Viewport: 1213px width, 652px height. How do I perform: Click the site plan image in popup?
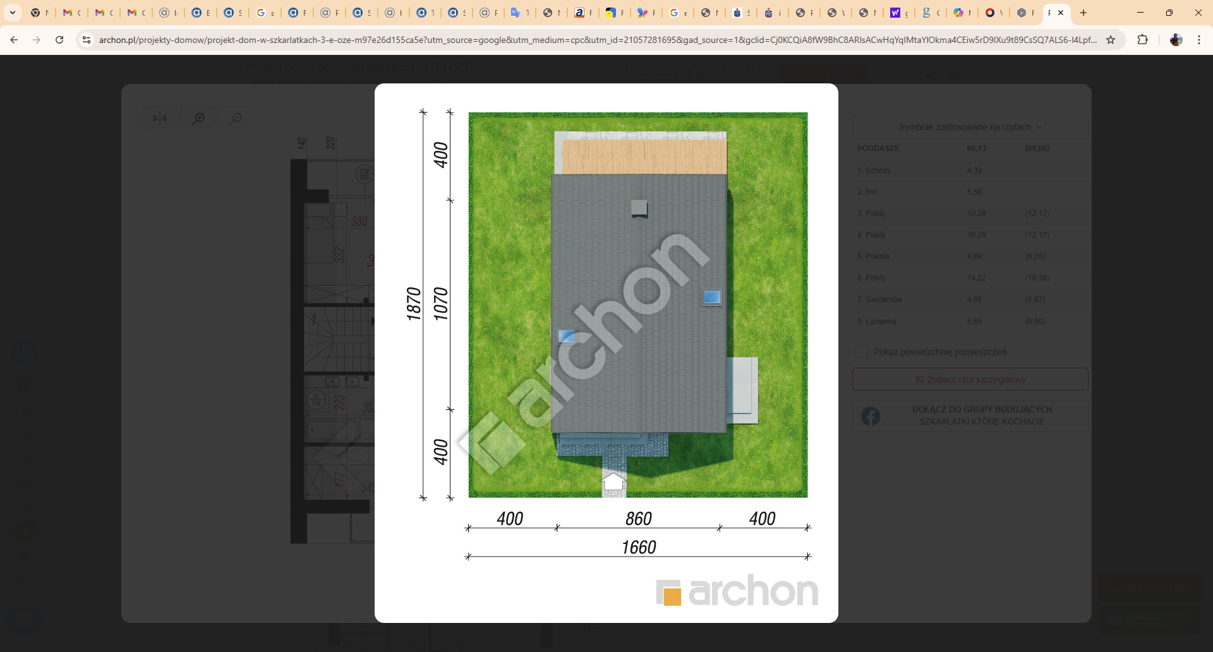coord(637,305)
